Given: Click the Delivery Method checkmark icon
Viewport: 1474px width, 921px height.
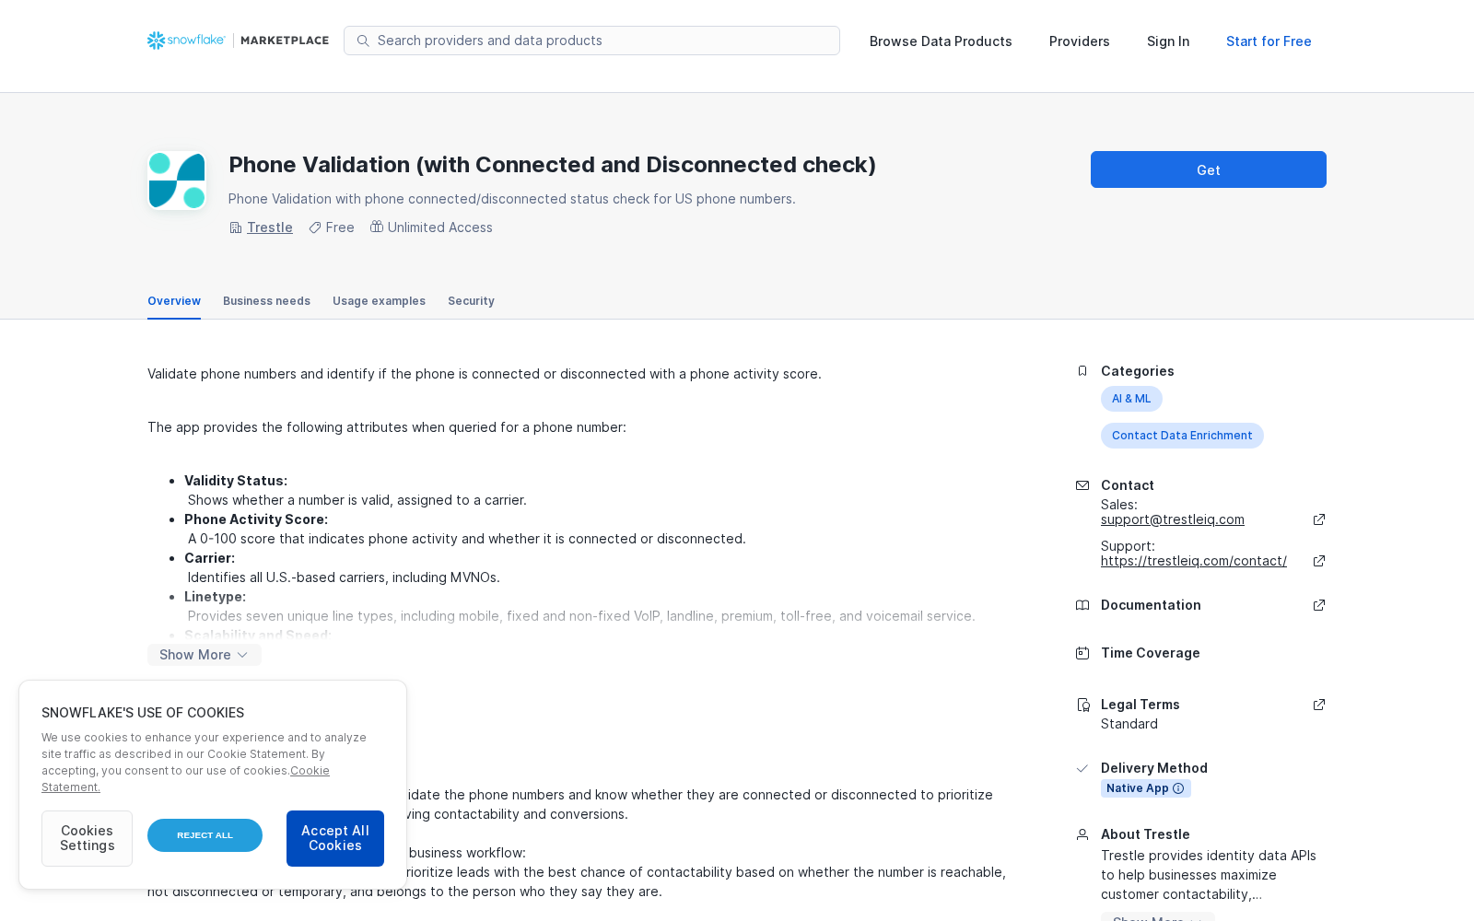Looking at the screenshot, I should [x=1082, y=768].
